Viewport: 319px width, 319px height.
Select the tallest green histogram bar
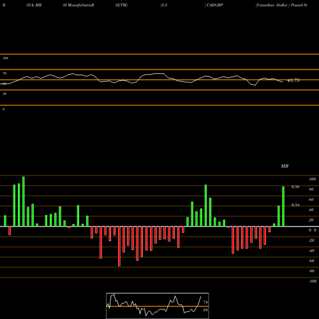24,202
